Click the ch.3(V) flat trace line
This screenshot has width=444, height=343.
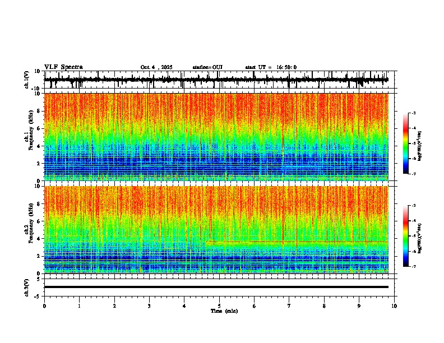(x=216, y=287)
